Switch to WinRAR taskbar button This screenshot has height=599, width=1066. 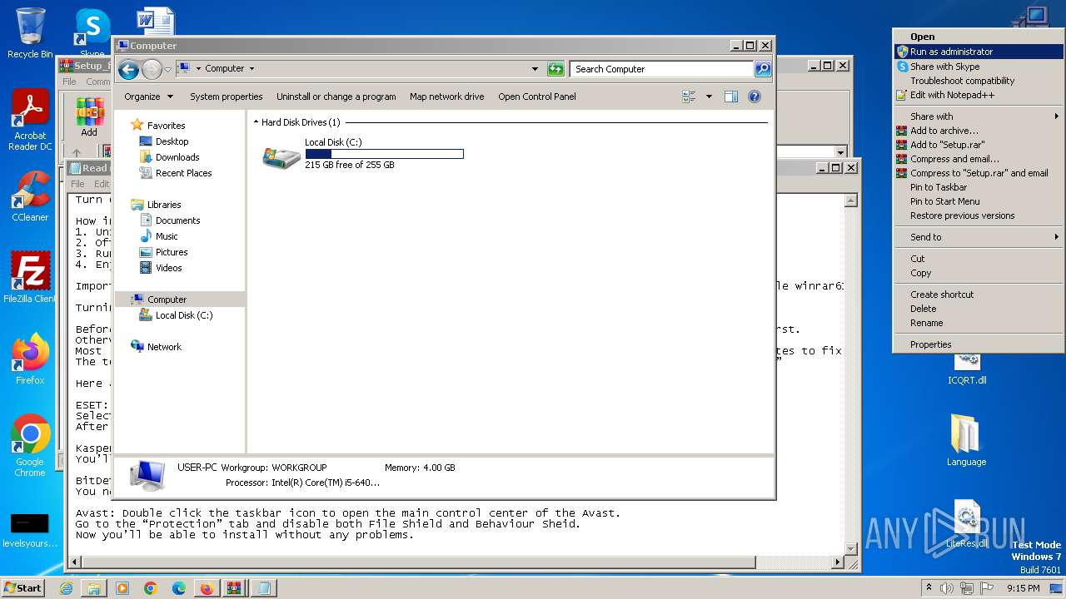pos(234,588)
